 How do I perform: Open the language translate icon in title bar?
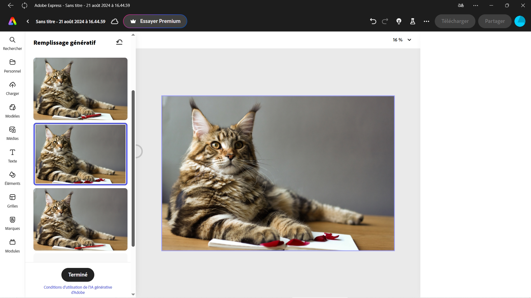click(461, 5)
